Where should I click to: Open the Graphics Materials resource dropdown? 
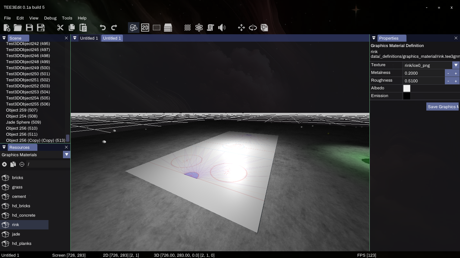tap(67, 155)
